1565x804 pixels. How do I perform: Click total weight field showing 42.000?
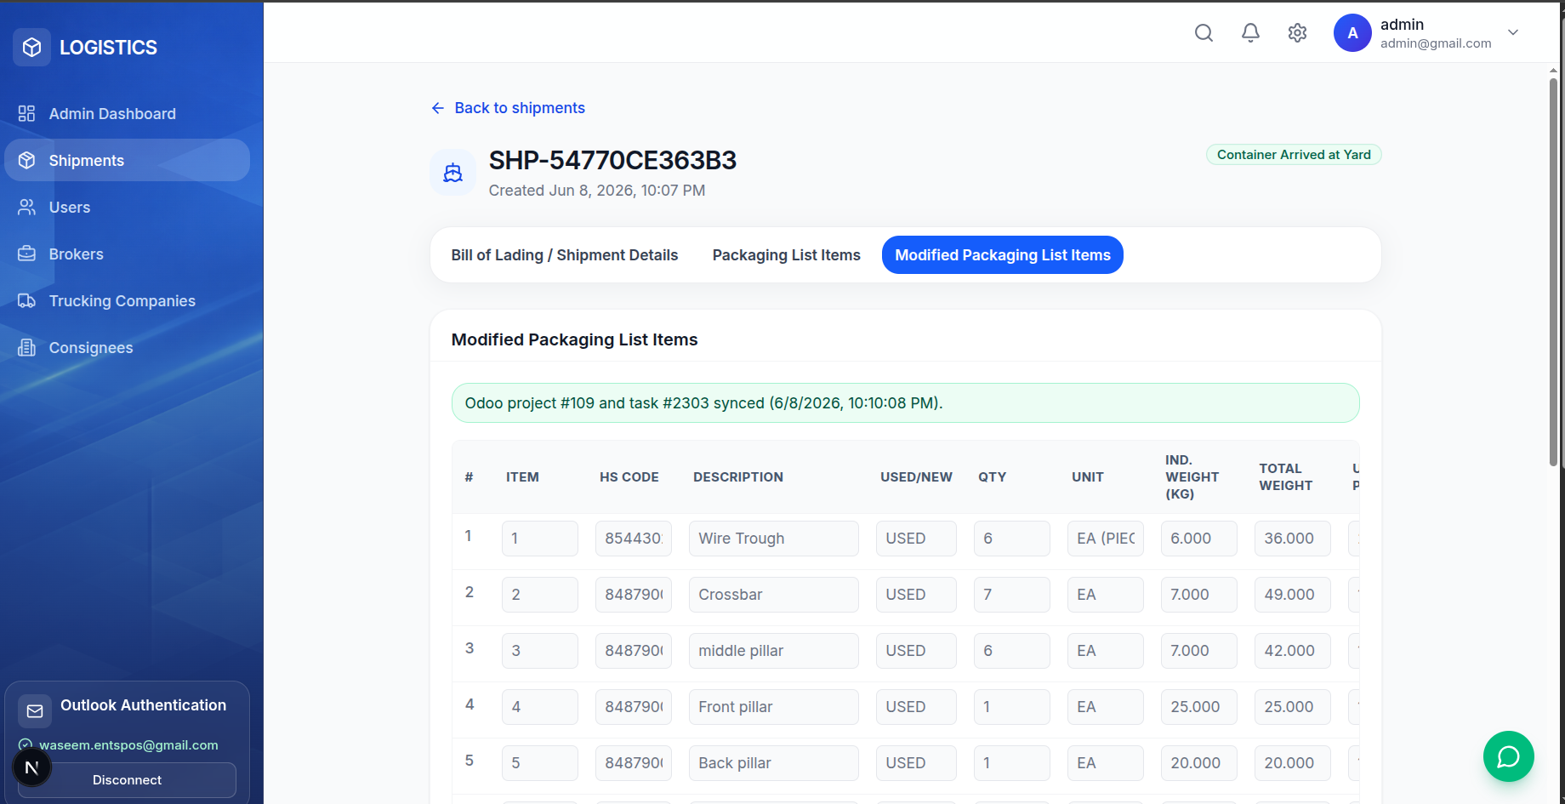coord(1293,651)
